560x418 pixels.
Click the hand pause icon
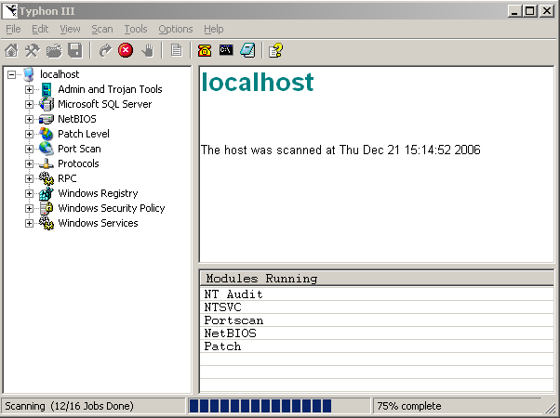click(147, 50)
